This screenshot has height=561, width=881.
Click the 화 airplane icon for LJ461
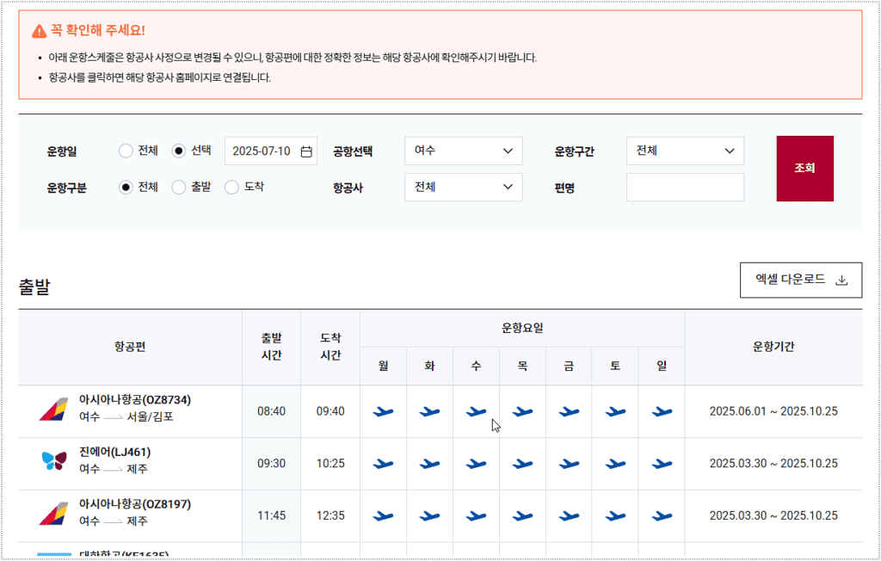click(x=430, y=464)
